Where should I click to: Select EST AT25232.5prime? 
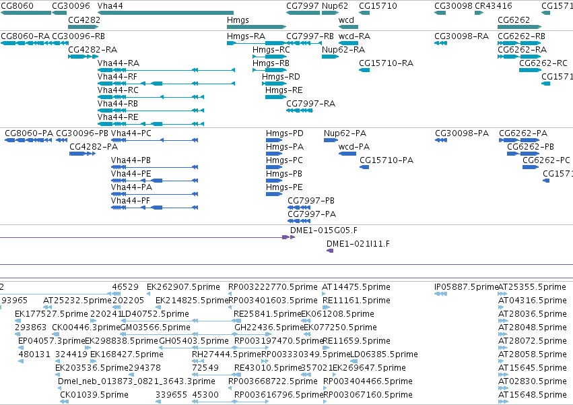pyautogui.click(x=77, y=301)
